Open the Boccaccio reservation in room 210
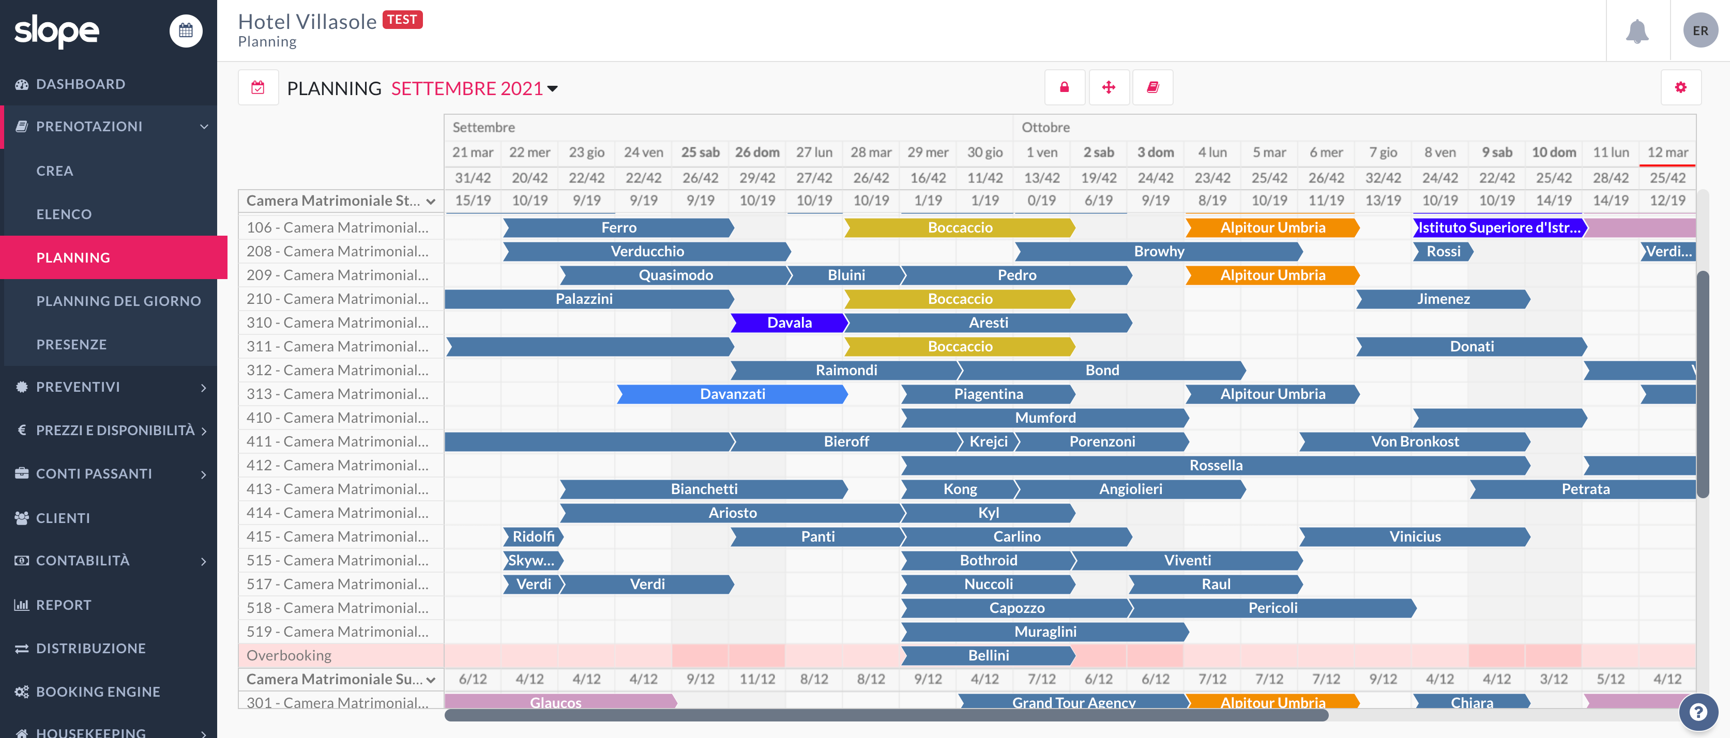Image resolution: width=1730 pixels, height=738 pixels. click(x=960, y=299)
